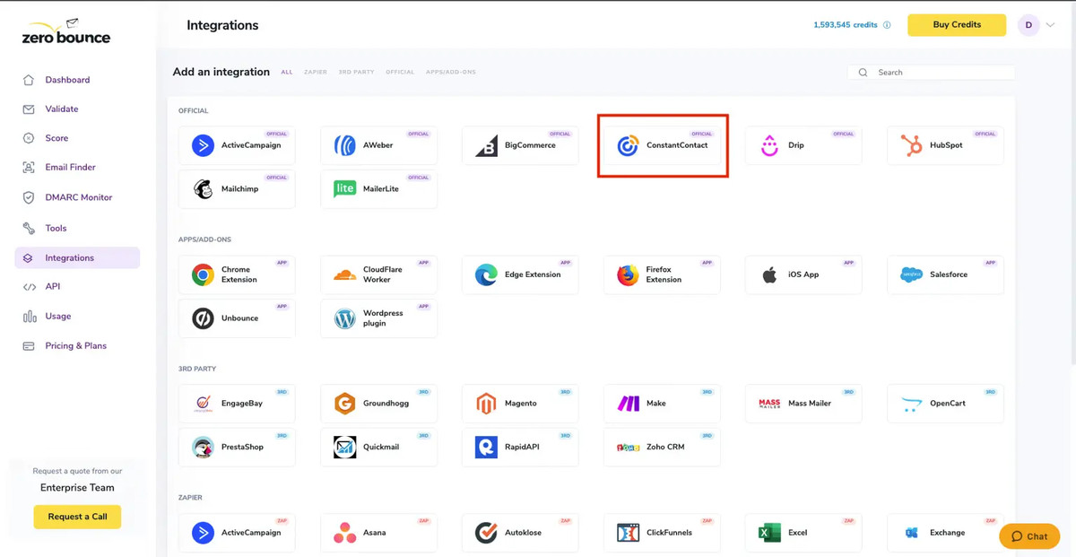
Task: Switch to the ZAPIER filter tab
Action: 315,72
